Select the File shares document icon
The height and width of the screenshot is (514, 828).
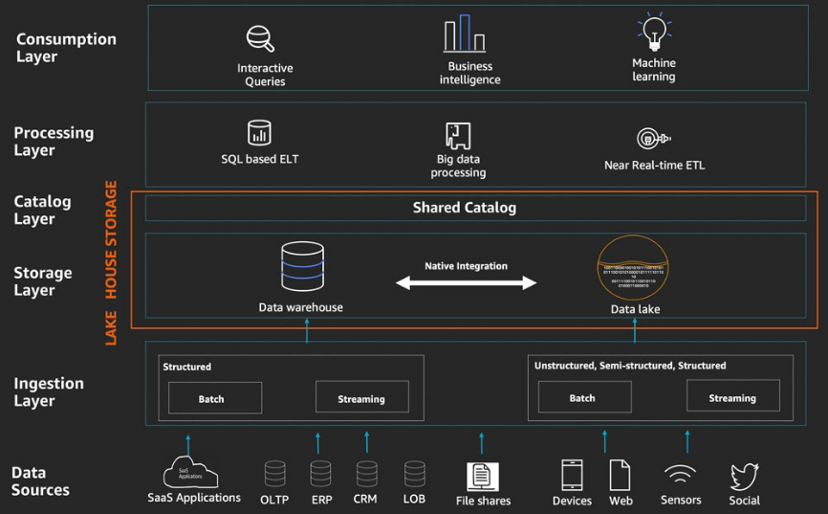[x=483, y=477]
